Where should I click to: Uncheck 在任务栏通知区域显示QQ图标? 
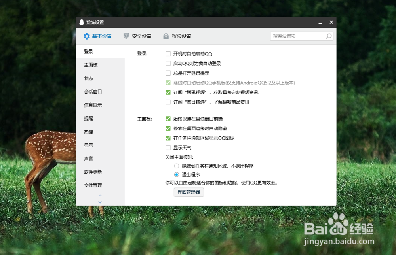[x=168, y=138]
